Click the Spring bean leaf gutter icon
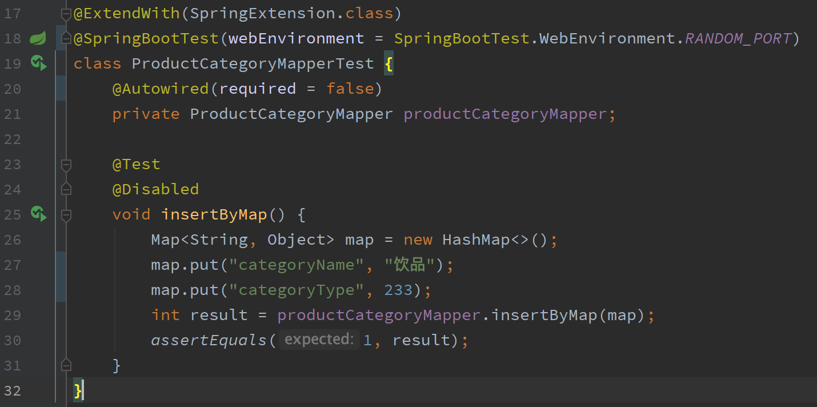 (x=38, y=38)
